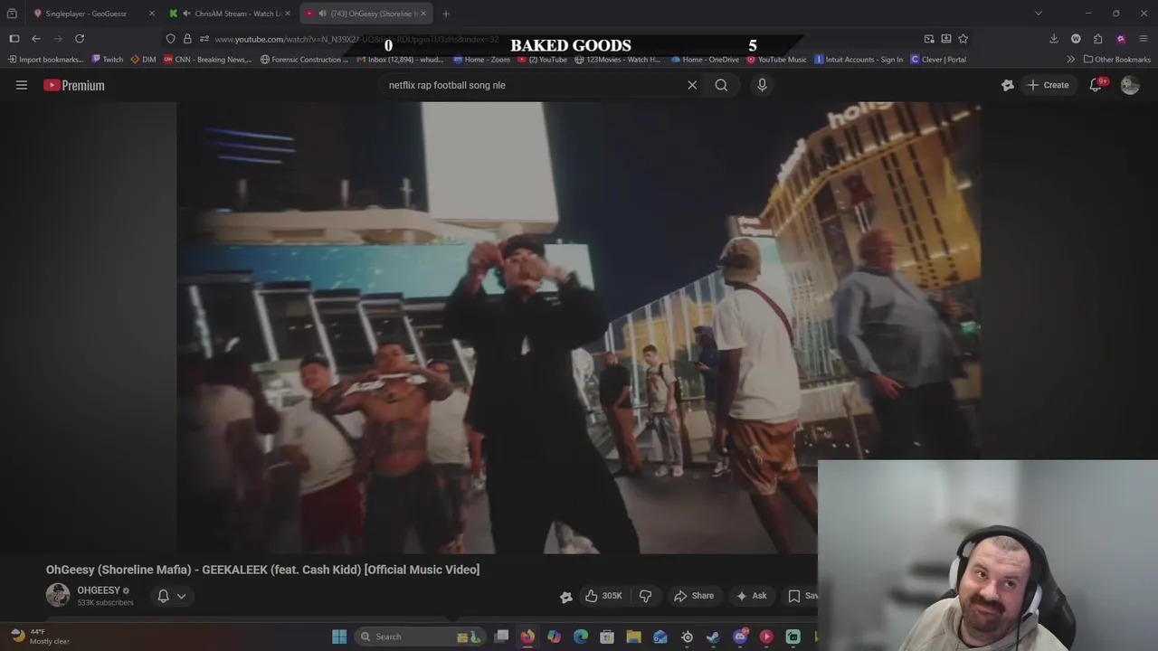
Task: Open the Twitch bookmark
Action: click(108, 60)
